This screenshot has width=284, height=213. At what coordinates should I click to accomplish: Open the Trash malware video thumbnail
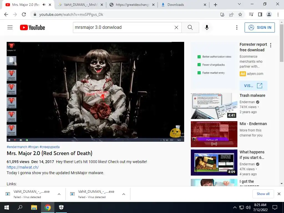(214, 106)
